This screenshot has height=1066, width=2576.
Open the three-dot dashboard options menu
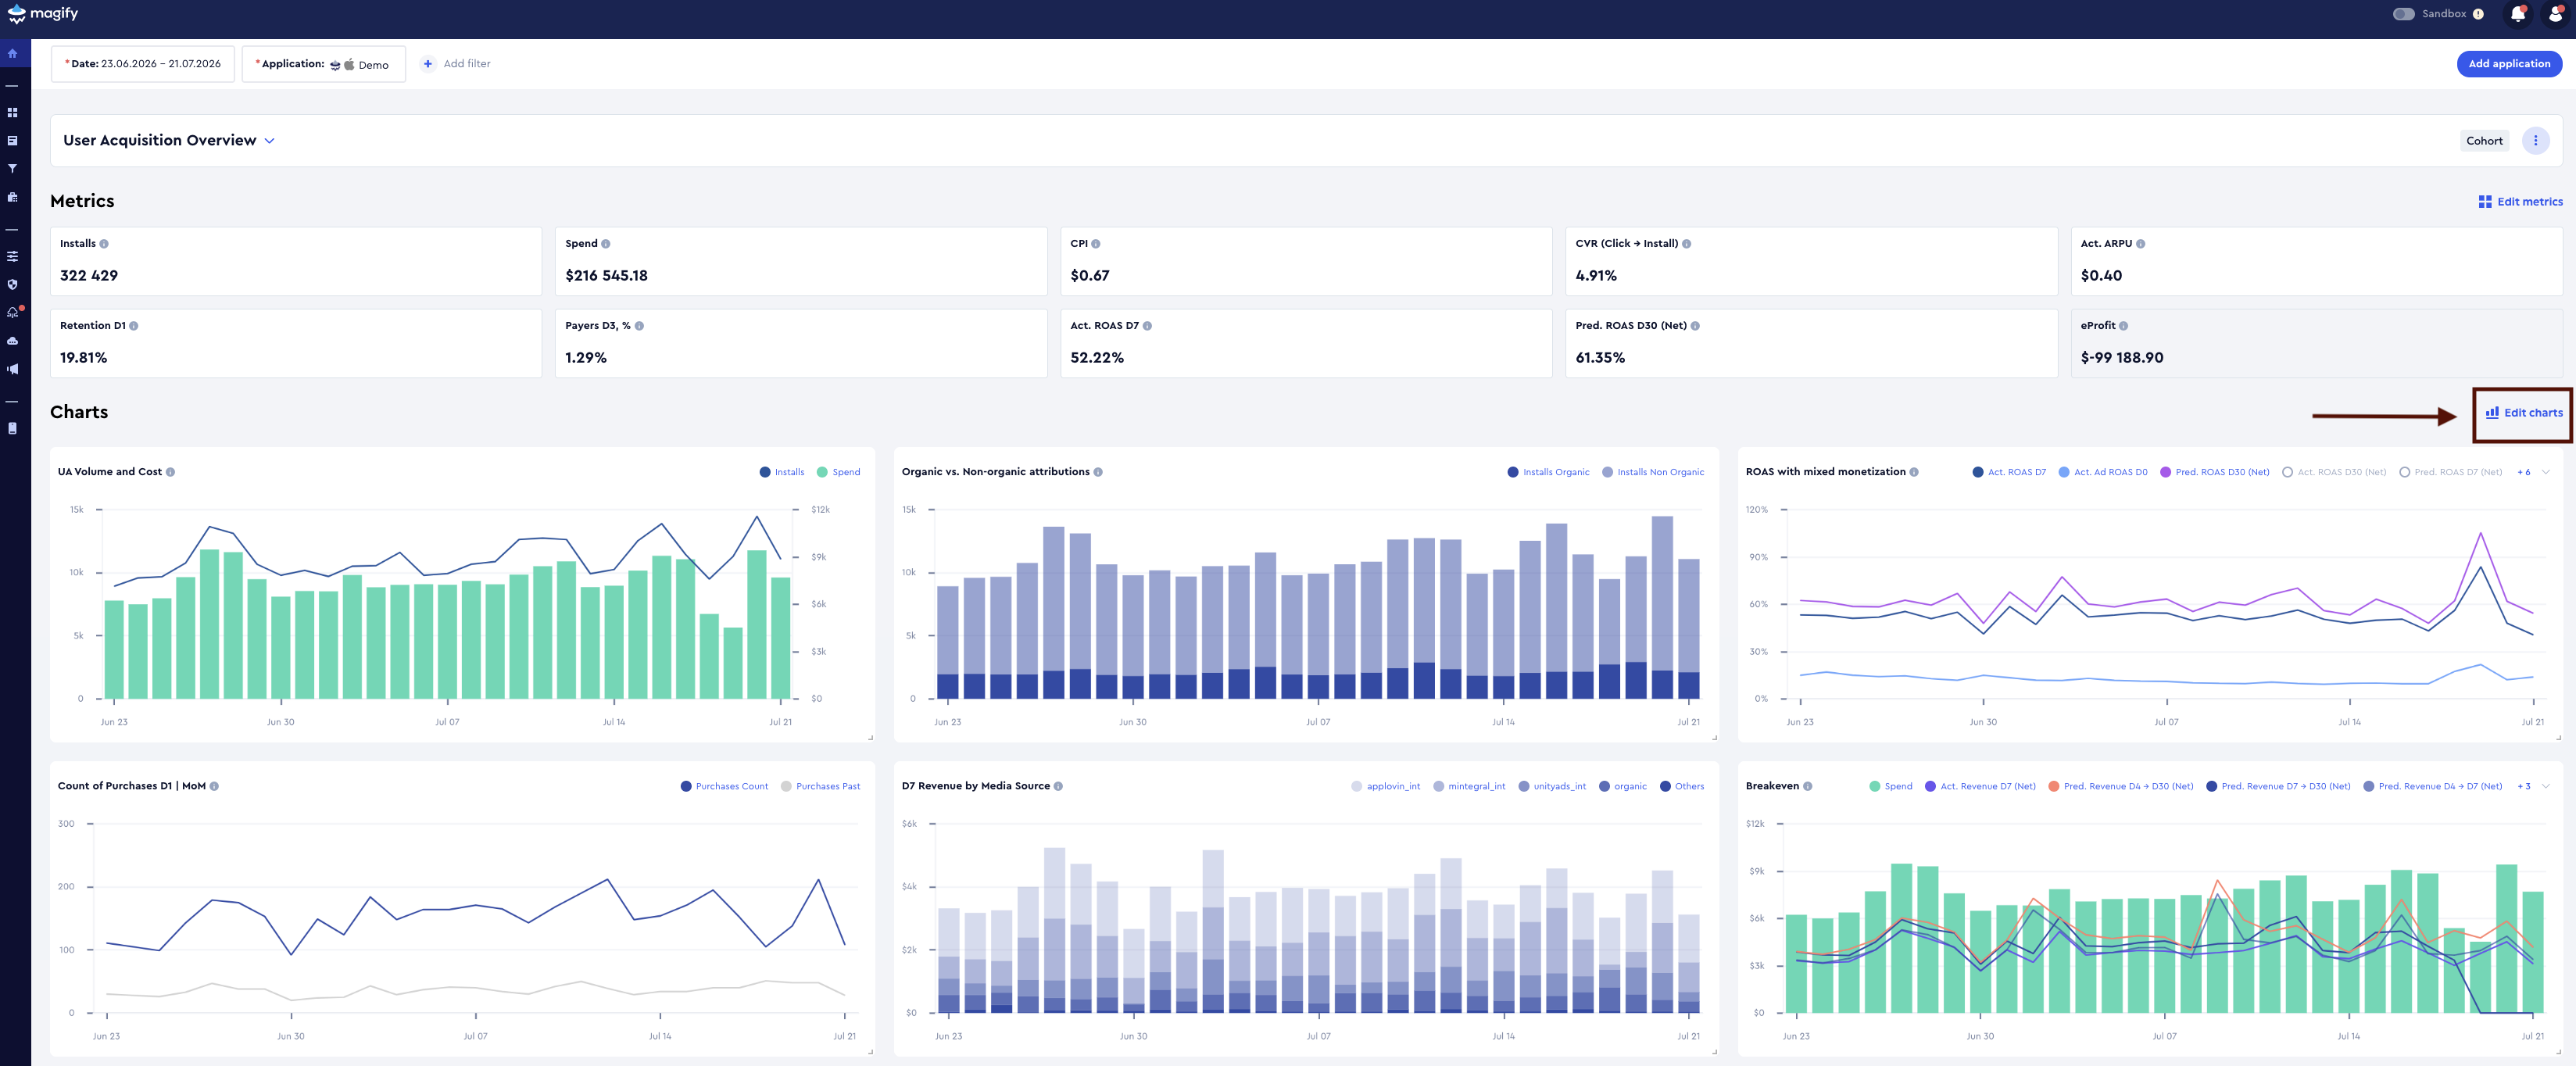[2535, 141]
